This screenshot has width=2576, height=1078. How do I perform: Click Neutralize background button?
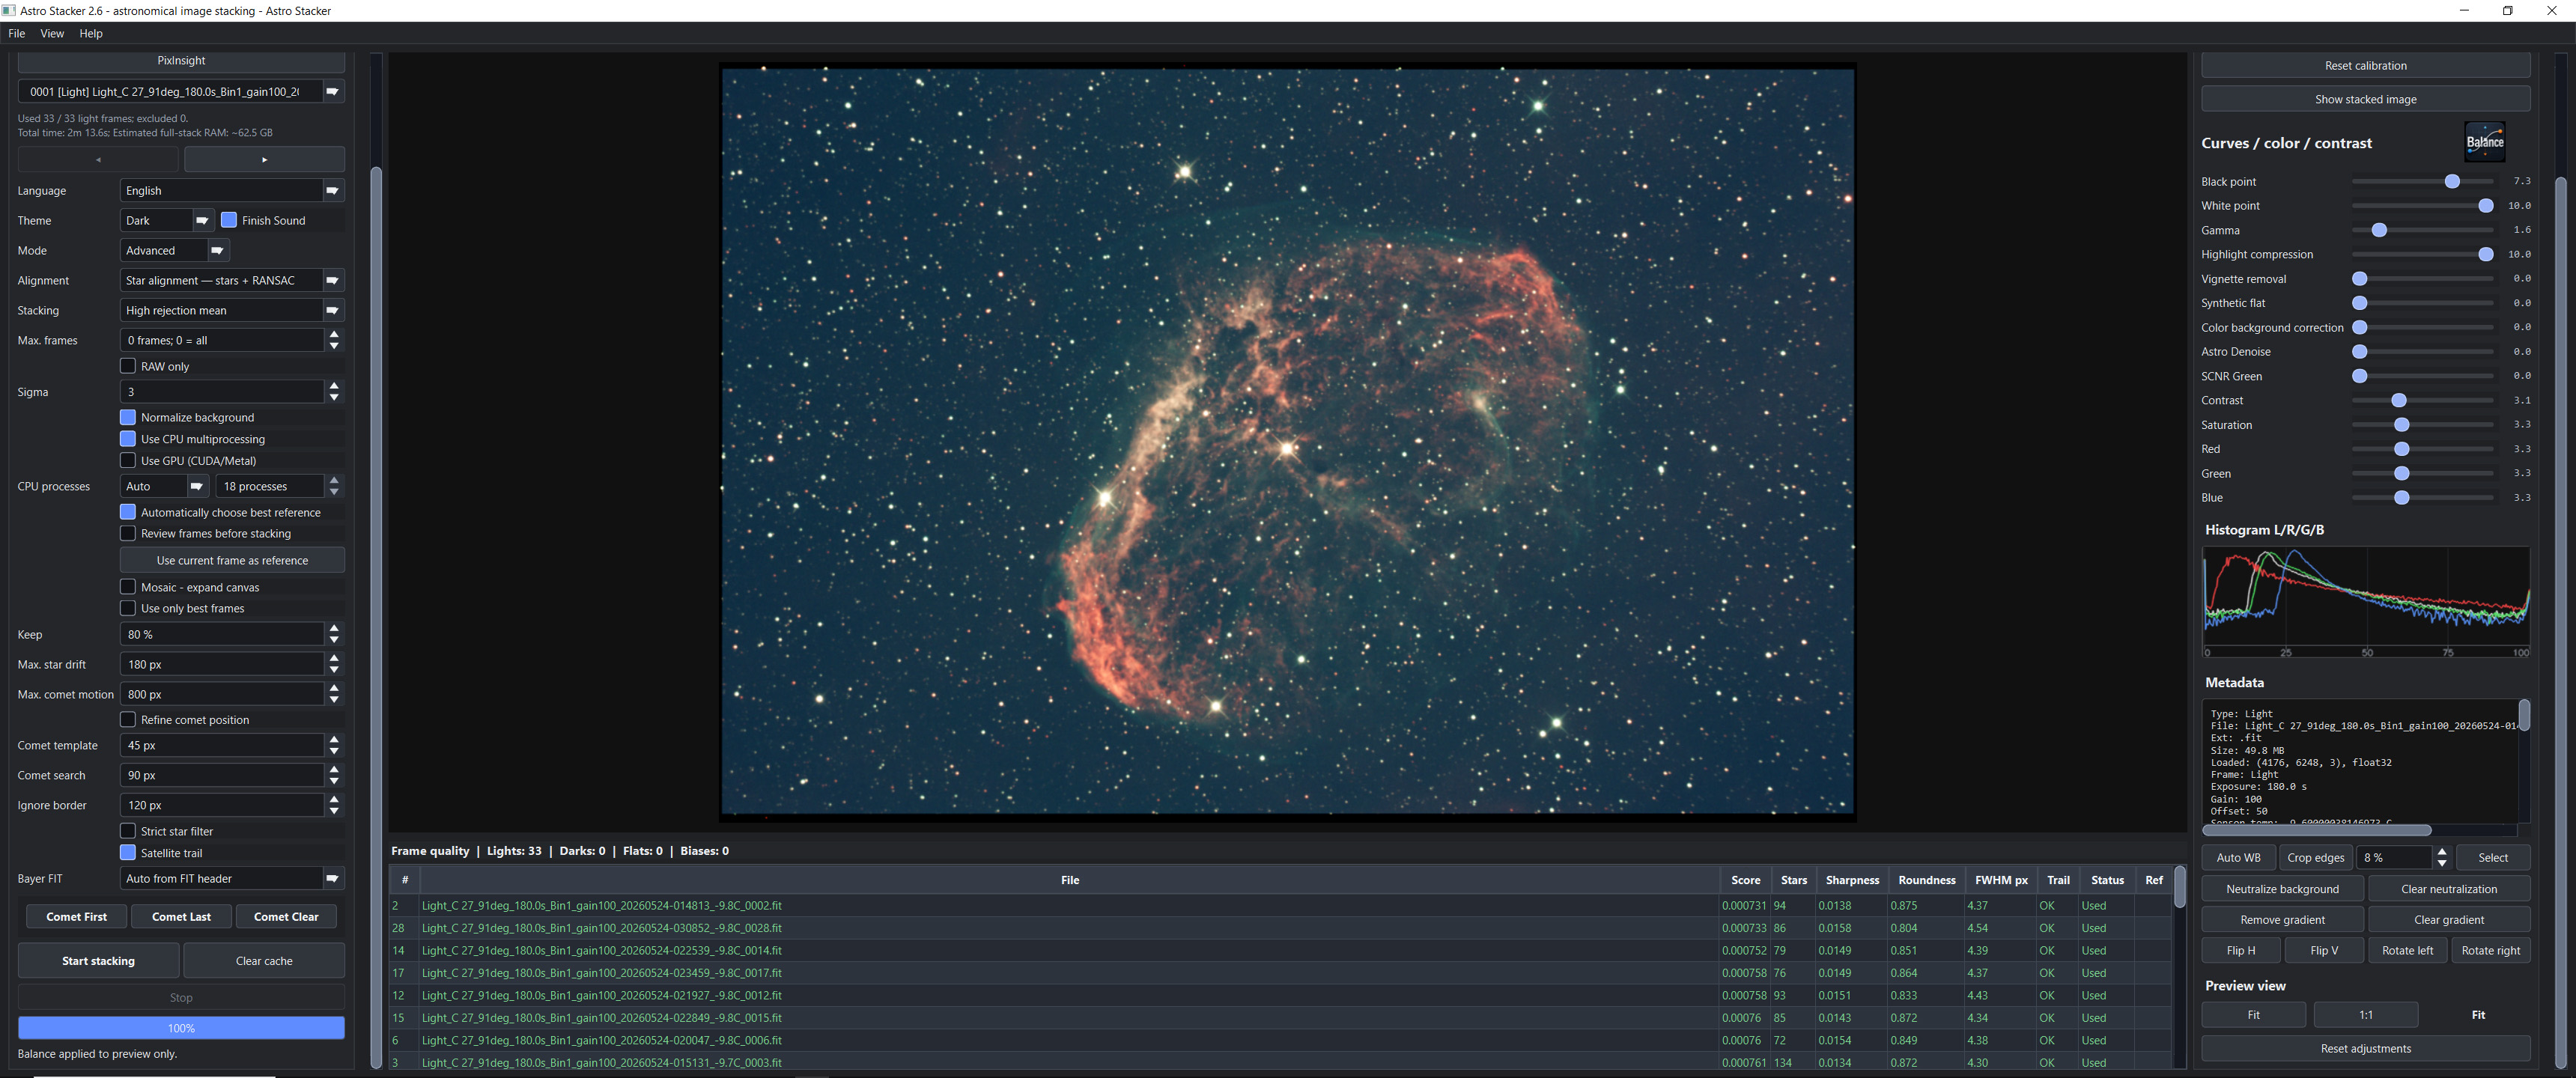point(2282,888)
